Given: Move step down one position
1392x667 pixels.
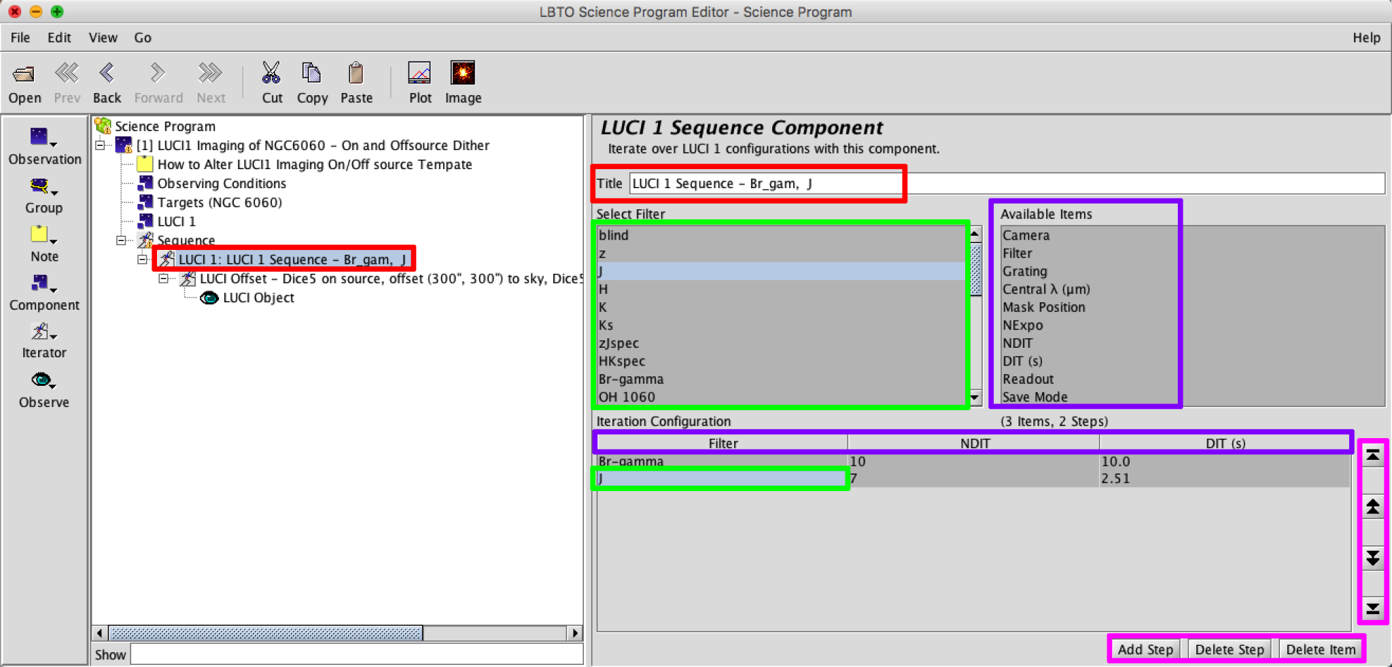Looking at the screenshot, I should [x=1373, y=558].
